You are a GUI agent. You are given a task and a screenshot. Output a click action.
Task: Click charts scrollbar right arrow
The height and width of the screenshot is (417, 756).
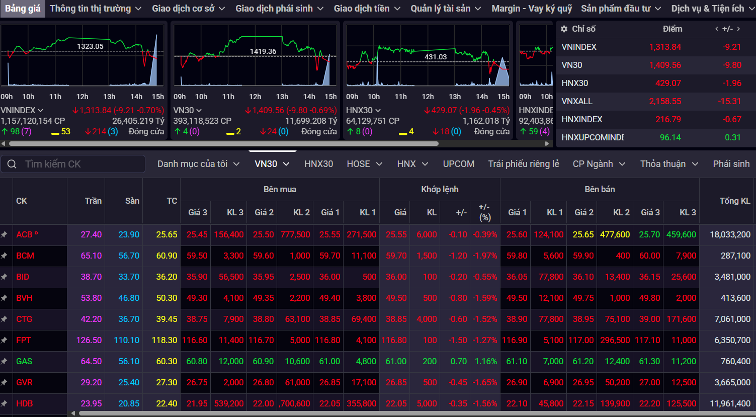click(x=547, y=143)
